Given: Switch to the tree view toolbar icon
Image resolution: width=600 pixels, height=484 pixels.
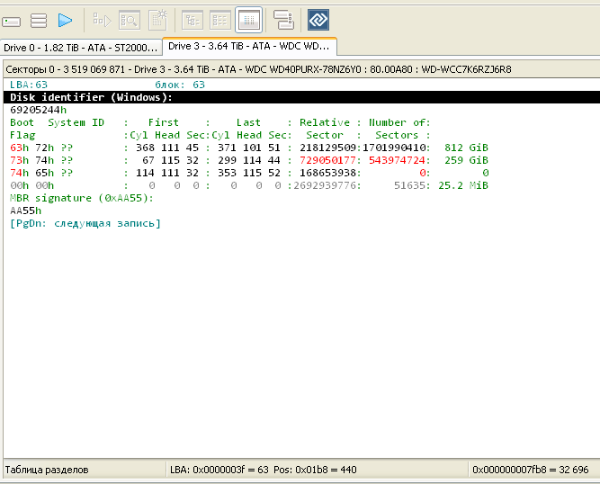Looking at the screenshot, I should pyautogui.click(x=193, y=20).
